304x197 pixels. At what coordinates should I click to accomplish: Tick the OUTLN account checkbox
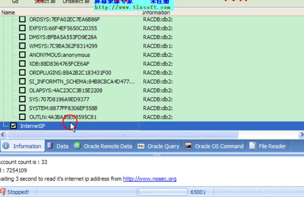click(22, 117)
